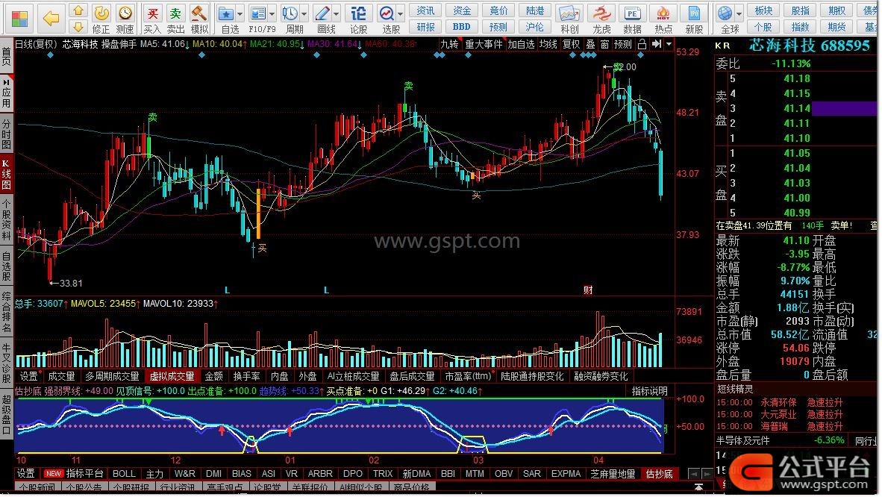Image resolution: width=882 pixels, height=497 pixels.
Task: Click the 竞价 auction button
Action: point(498,10)
